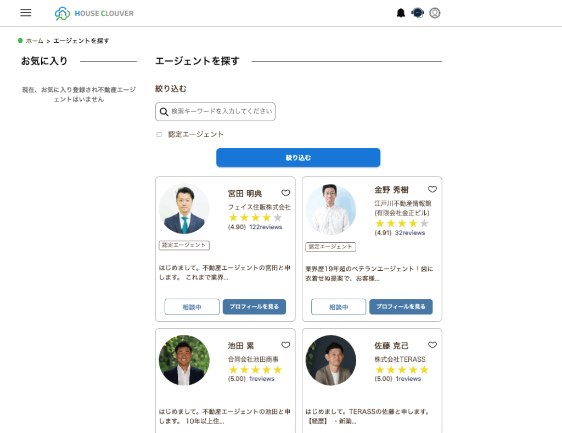The height and width of the screenshot is (433, 562).
Task: Click the blue 絞り込む filter button
Action: 298,157
